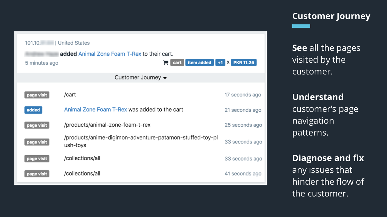Select the page visit badge beside /collections/all
This screenshot has height=217, width=387.
[x=37, y=159]
